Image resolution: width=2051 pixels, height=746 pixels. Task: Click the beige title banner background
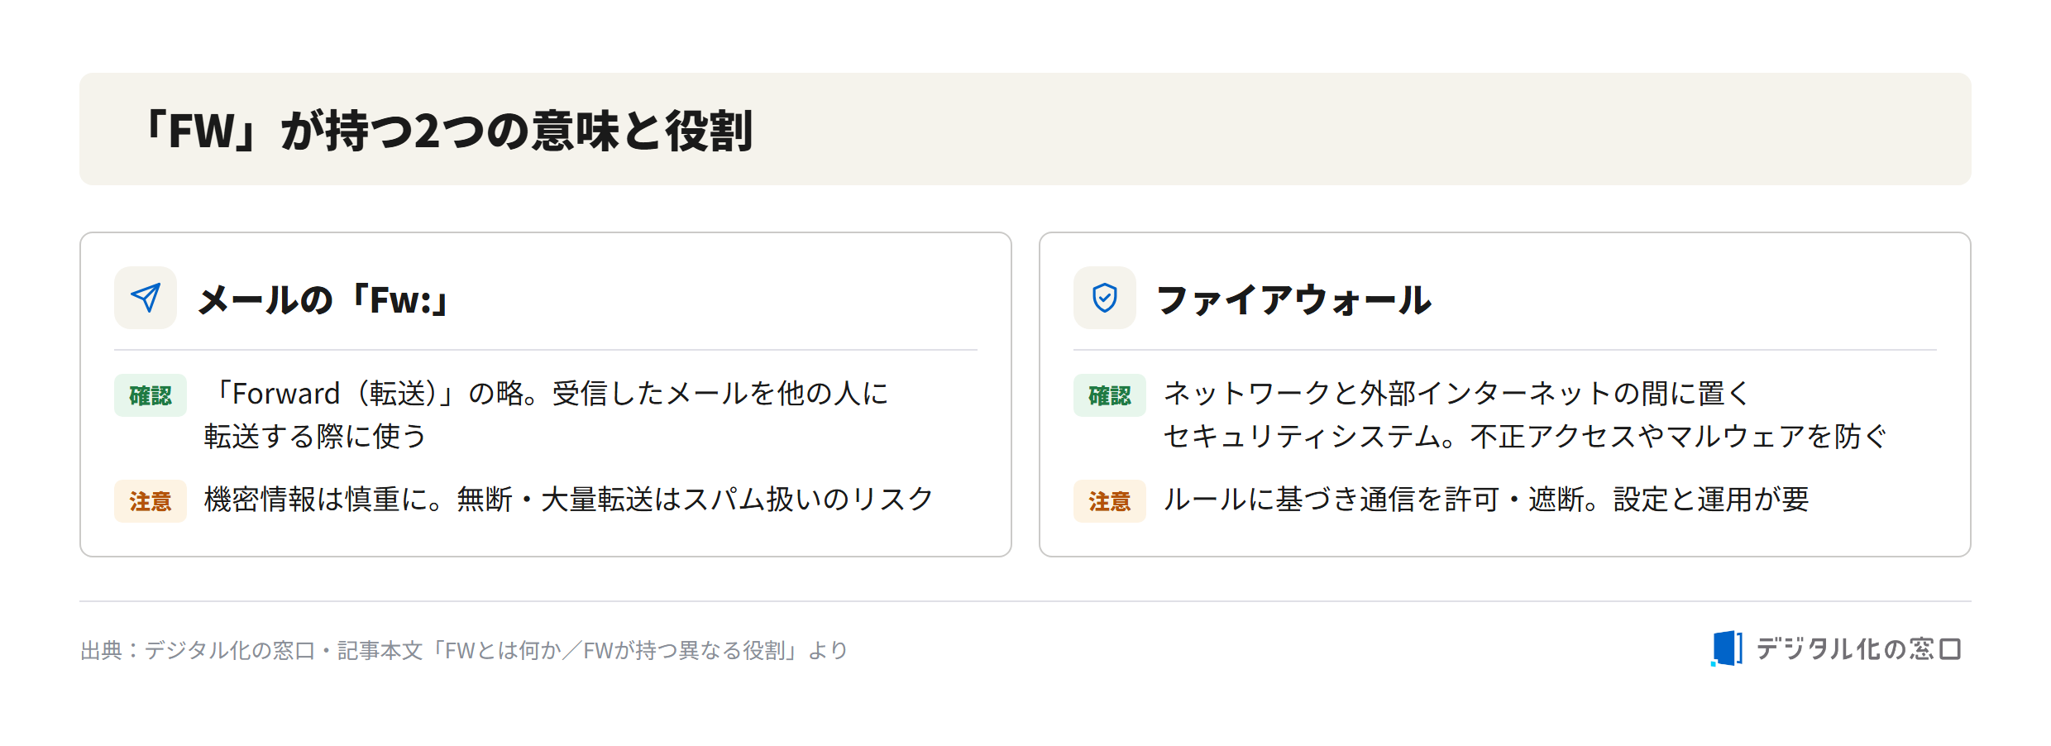1025,129
